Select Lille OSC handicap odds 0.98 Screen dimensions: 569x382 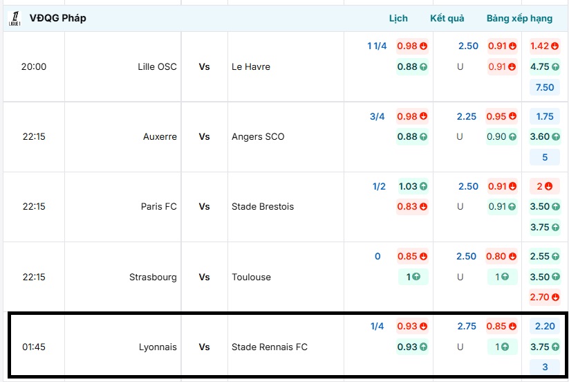click(x=412, y=46)
